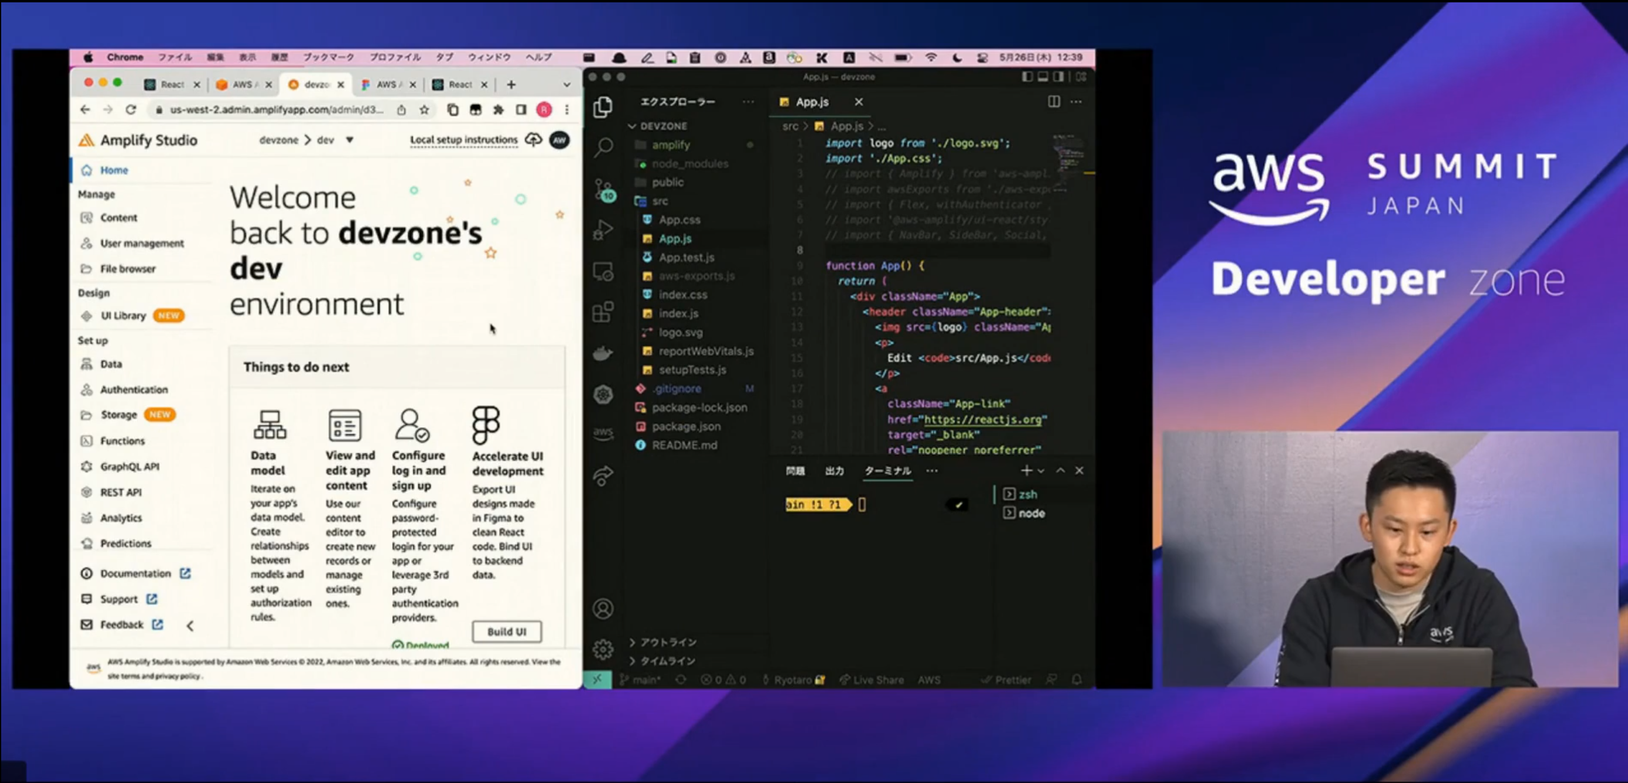Click Chrome address bar URL field
Image resolution: width=1628 pixels, height=783 pixels.
pyautogui.click(x=276, y=110)
